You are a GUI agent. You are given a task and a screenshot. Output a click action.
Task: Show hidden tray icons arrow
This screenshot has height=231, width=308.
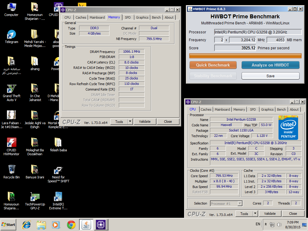coord(266,224)
